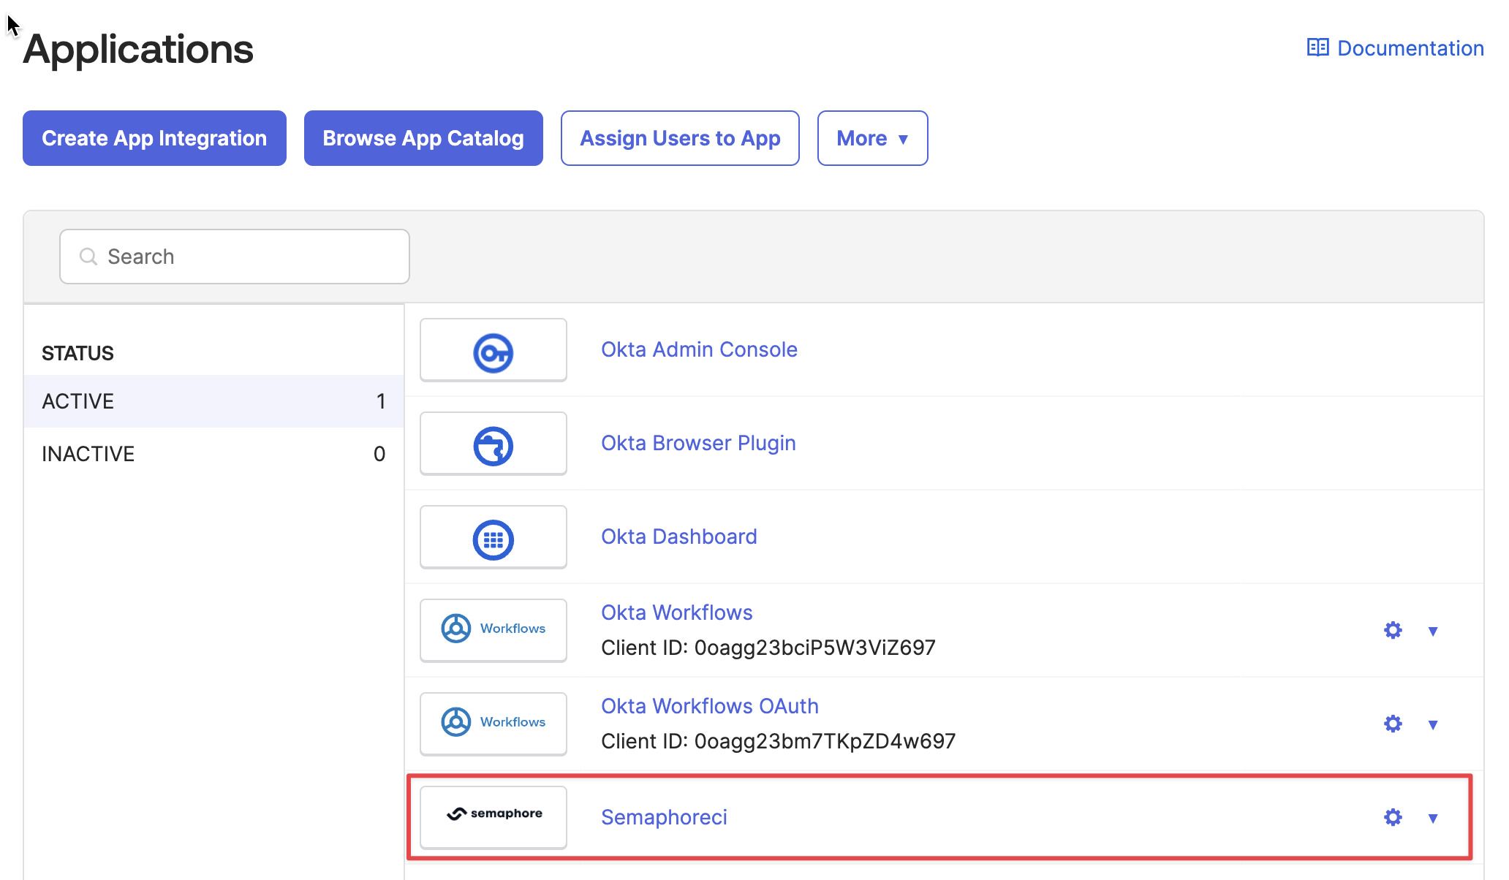Open the Semaphoreci application link
This screenshot has width=1509, height=880.
tap(664, 817)
